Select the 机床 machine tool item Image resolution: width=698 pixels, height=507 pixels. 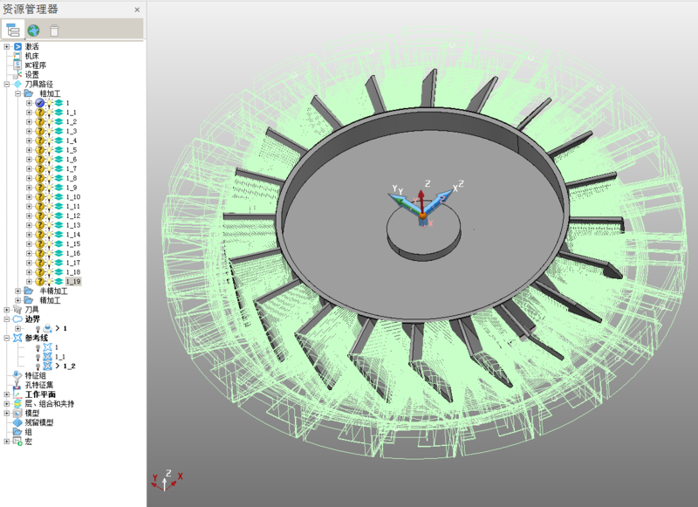point(31,56)
